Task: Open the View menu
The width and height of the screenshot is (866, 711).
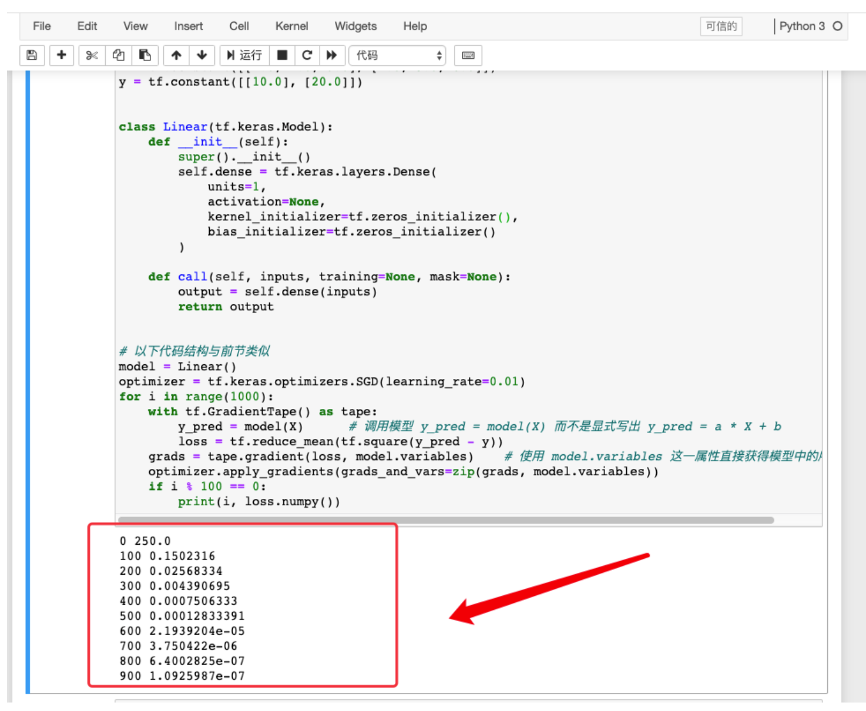Action: (x=135, y=26)
